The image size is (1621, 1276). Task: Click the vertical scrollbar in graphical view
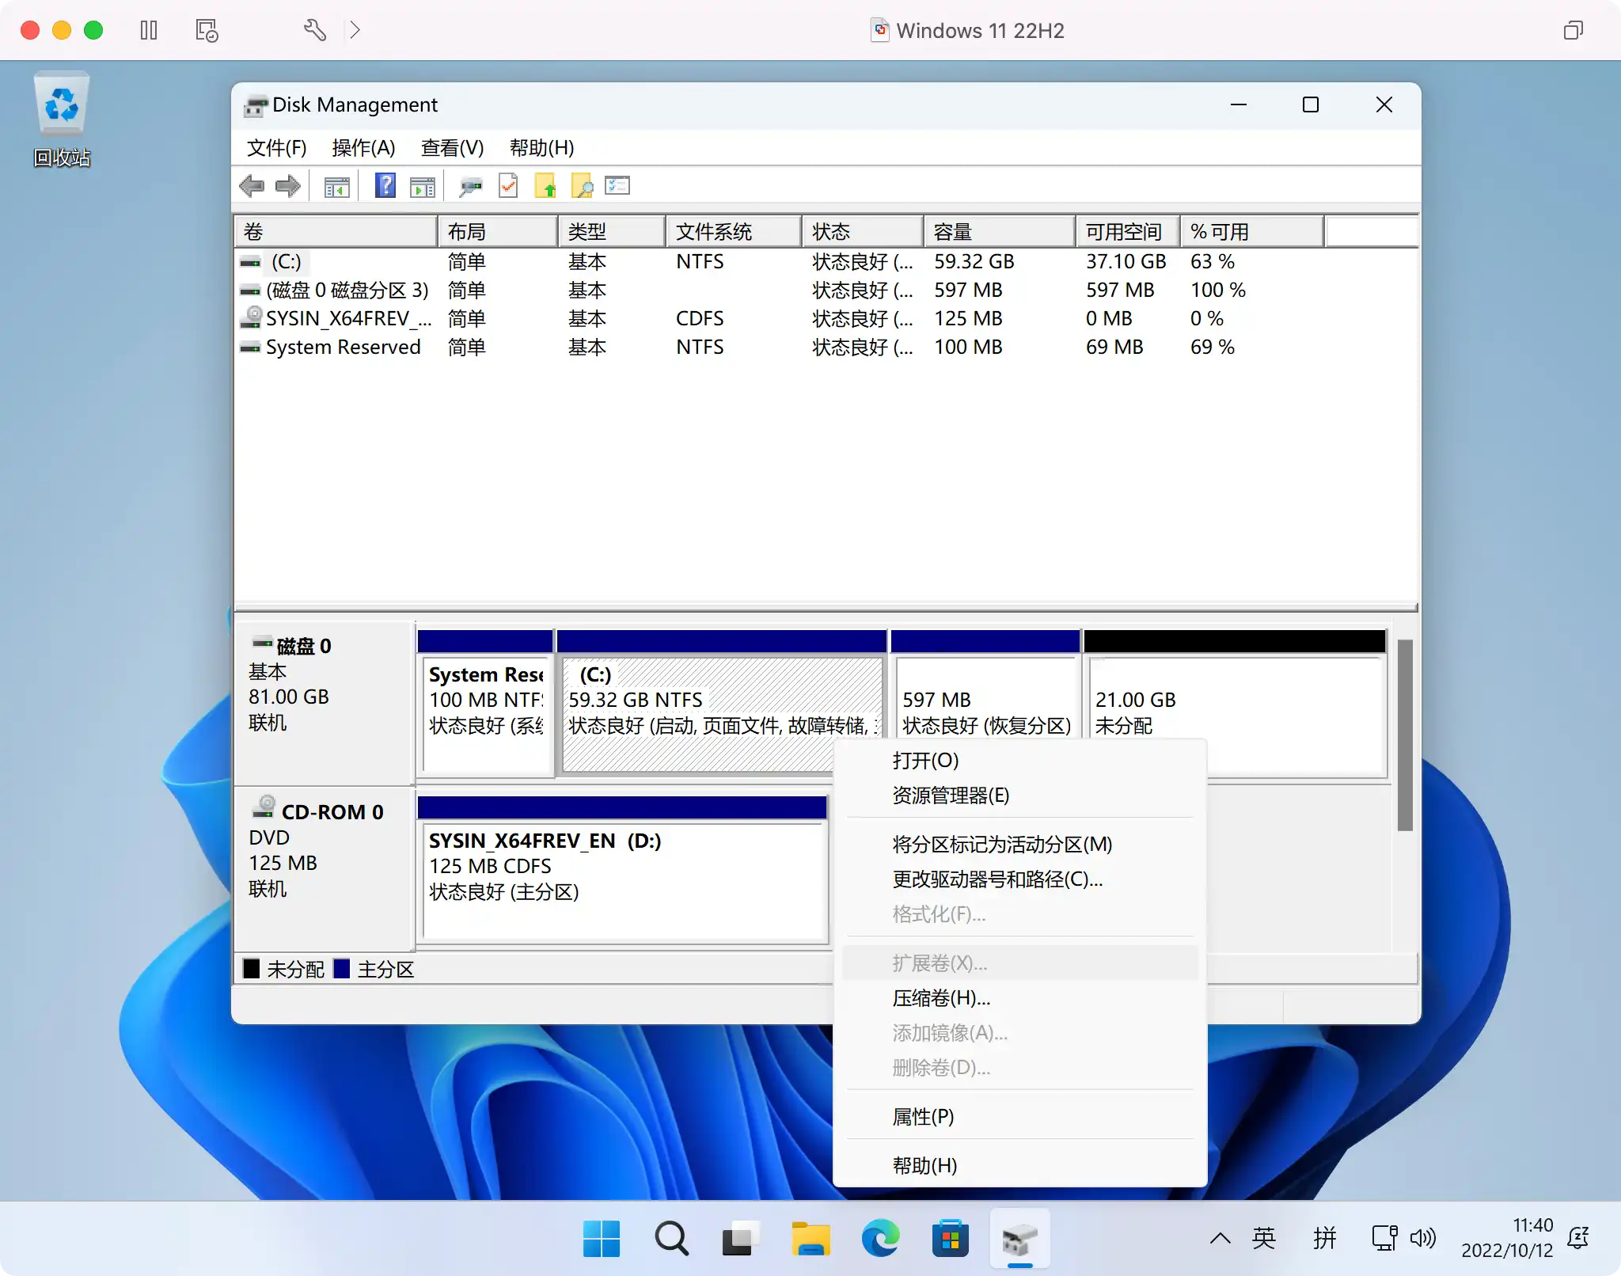click(x=1405, y=735)
